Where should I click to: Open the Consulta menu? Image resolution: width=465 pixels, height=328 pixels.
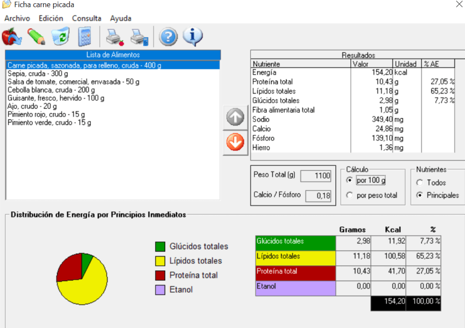pyautogui.click(x=86, y=18)
